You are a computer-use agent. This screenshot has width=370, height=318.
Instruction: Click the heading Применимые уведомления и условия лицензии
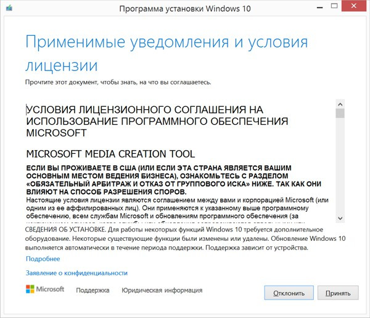(x=166, y=53)
